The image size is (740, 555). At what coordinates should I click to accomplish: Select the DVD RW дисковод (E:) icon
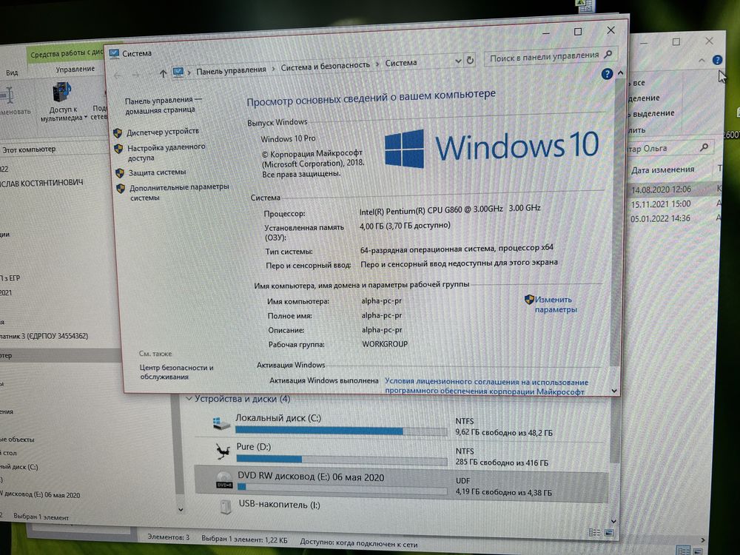tap(224, 480)
